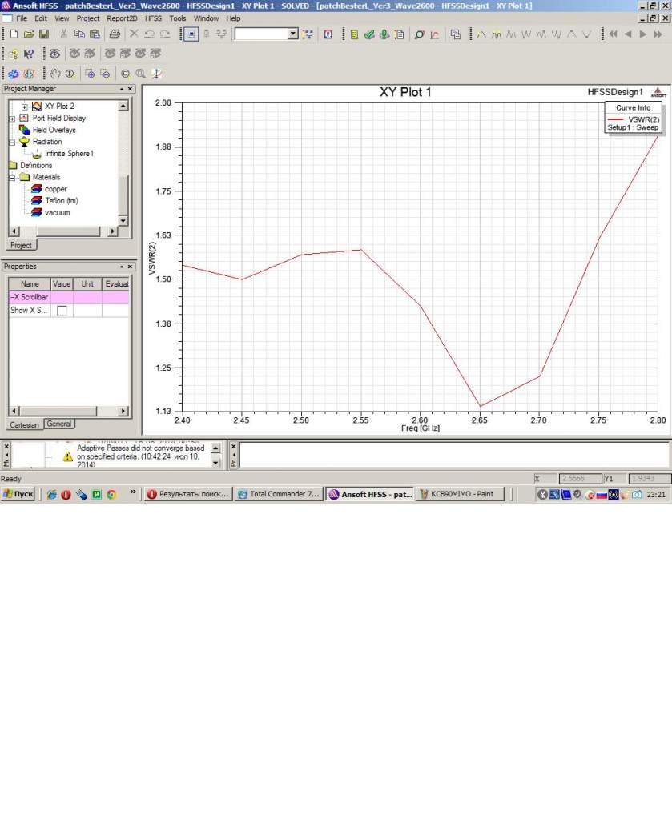Switch to the General properties tab
This screenshot has width=672, height=820.
59,424
